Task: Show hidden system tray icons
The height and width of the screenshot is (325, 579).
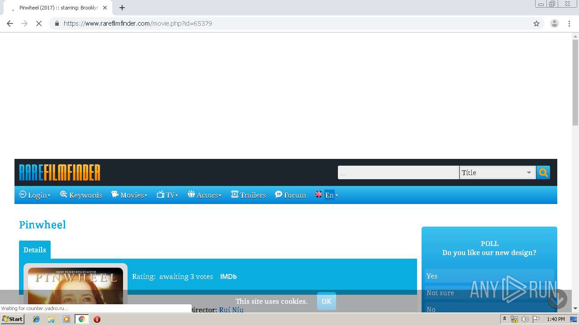Action: (x=504, y=319)
